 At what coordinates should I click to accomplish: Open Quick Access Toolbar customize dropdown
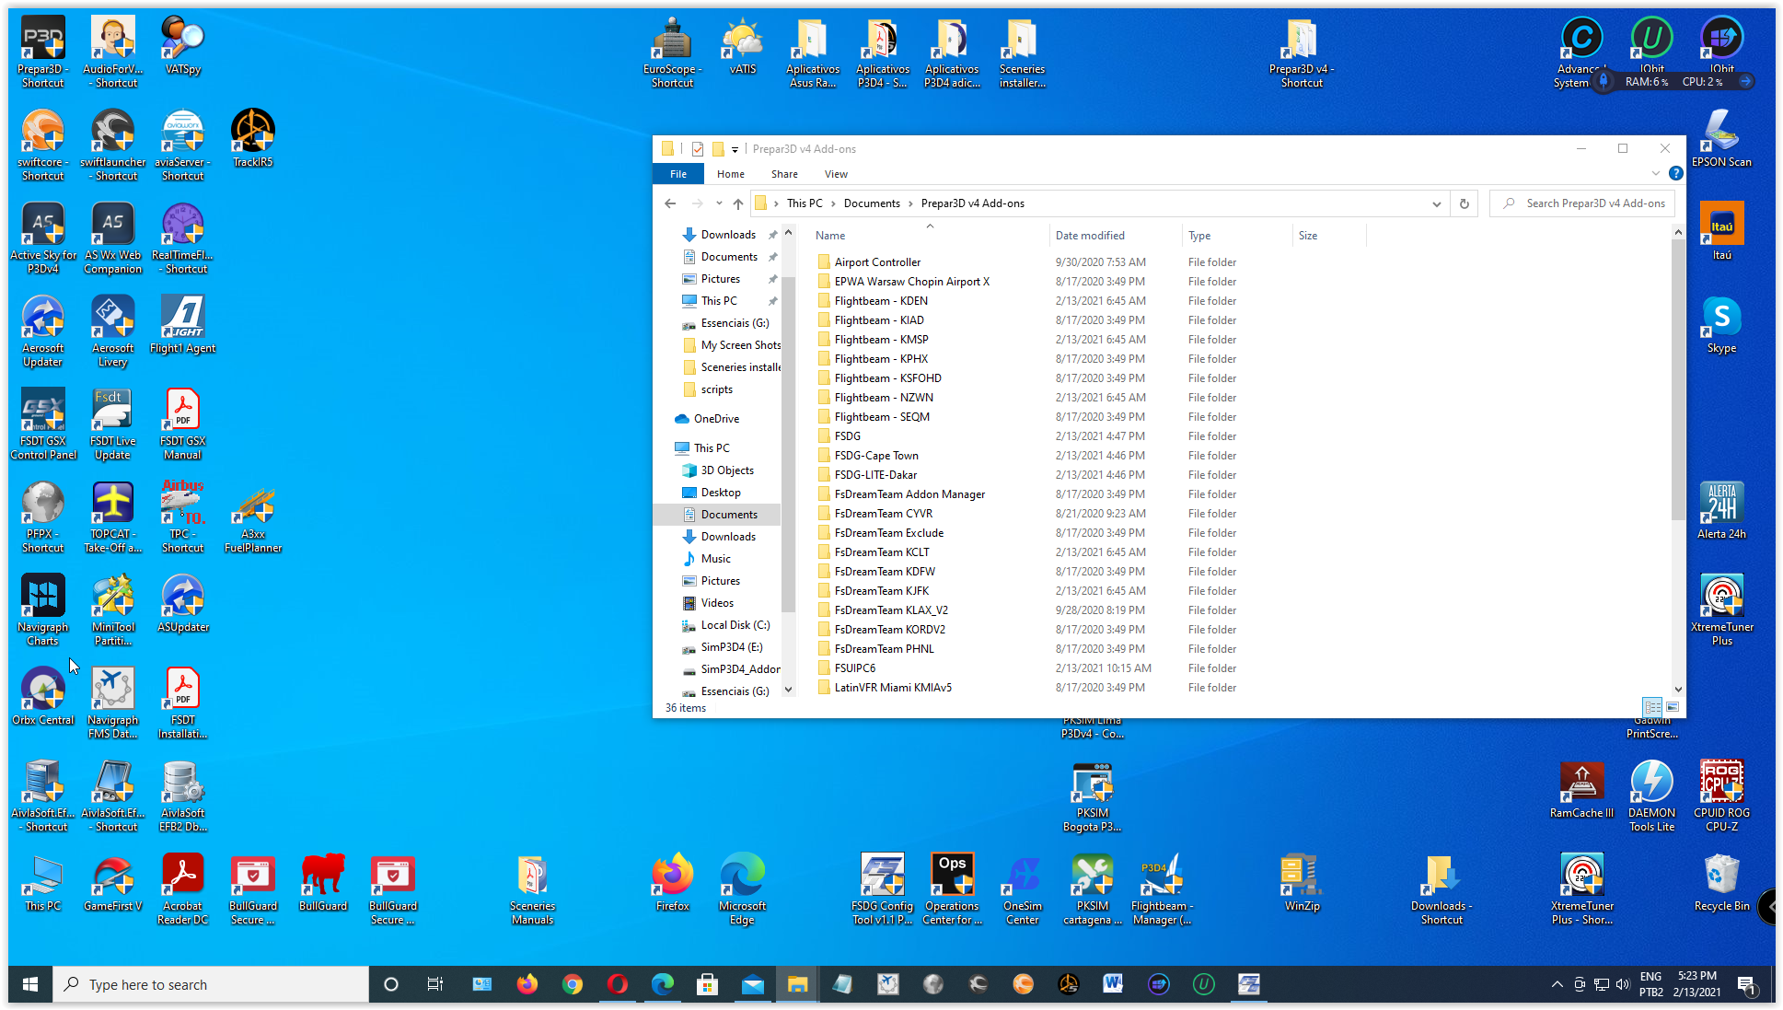pos(735,149)
